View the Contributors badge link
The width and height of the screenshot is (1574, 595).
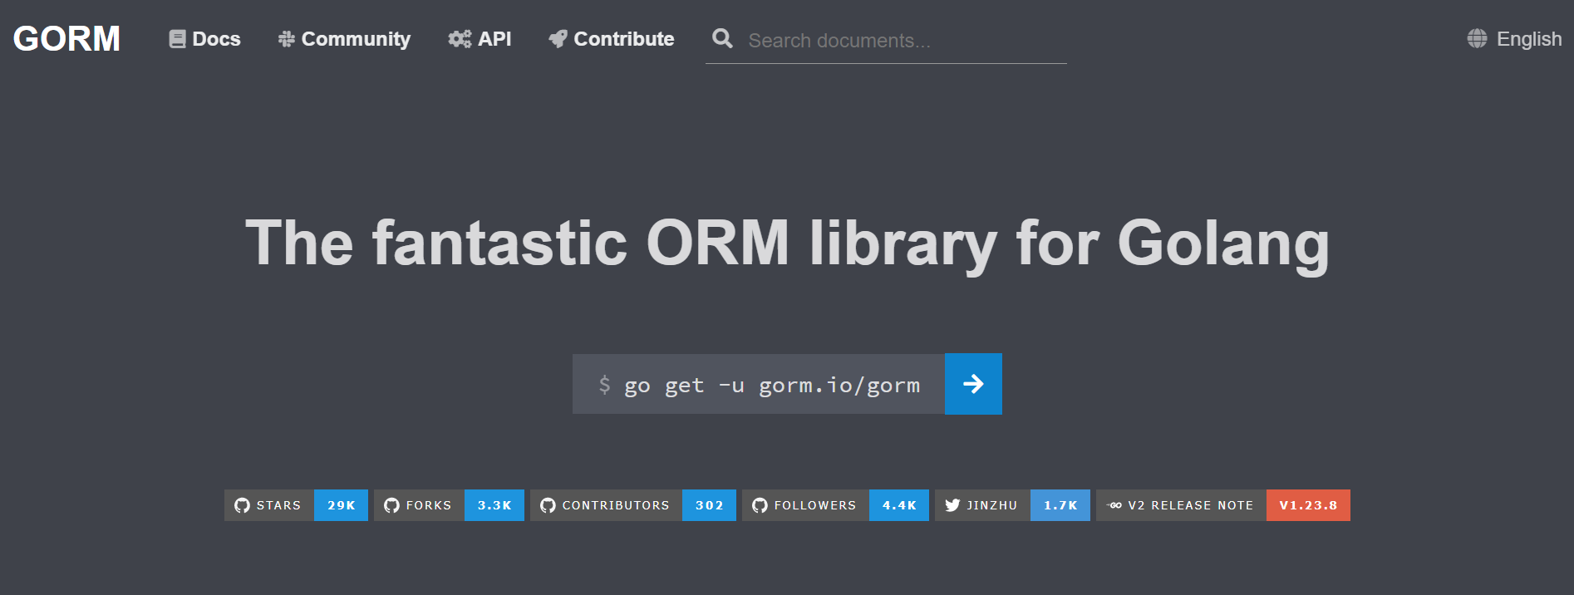632,505
